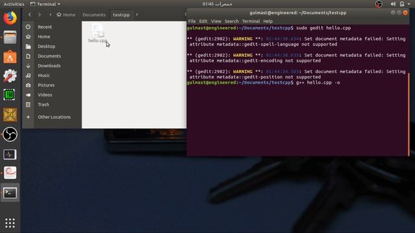
Task: Go forward in Files window
Action: coord(40,15)
